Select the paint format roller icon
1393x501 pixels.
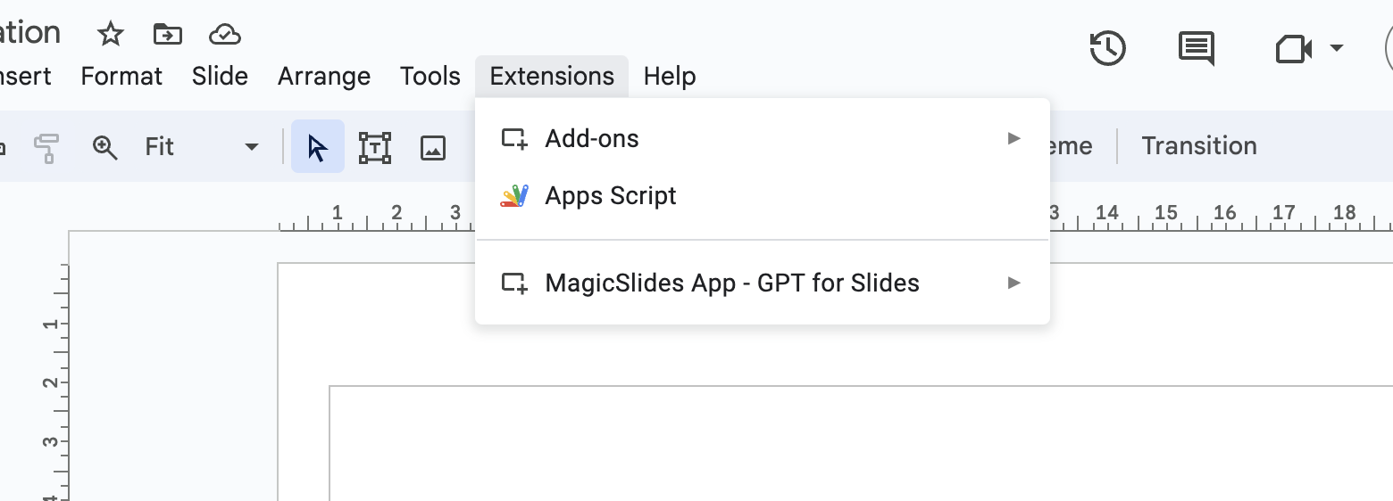click(46, 147)
